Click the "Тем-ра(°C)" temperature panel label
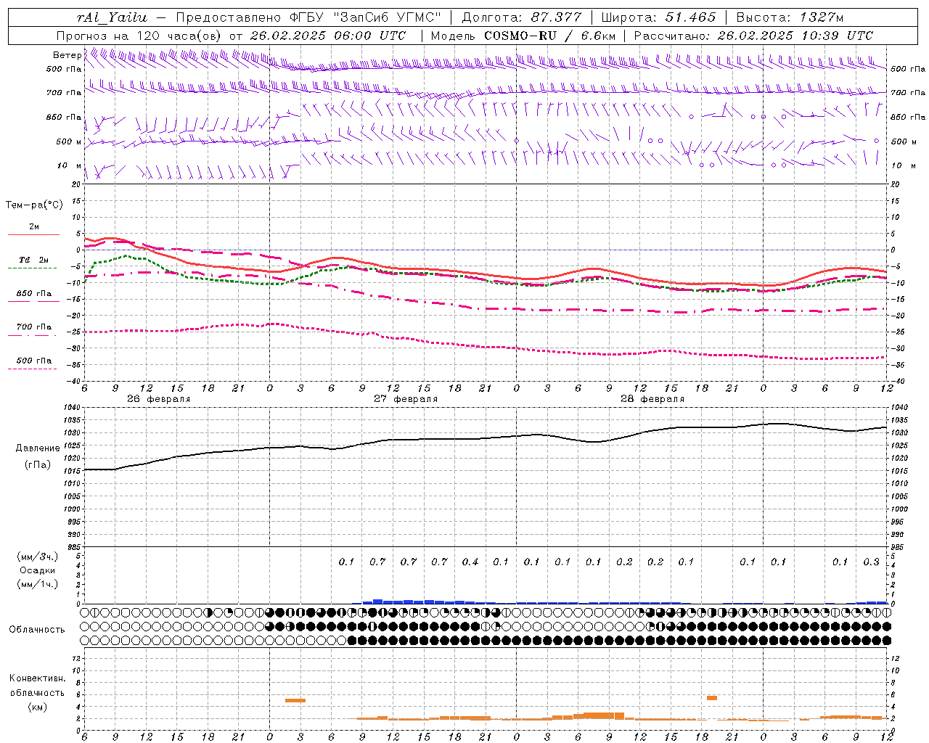Image resolution: width=929 pixels, height=743 pixels. [x=34, y=205]
